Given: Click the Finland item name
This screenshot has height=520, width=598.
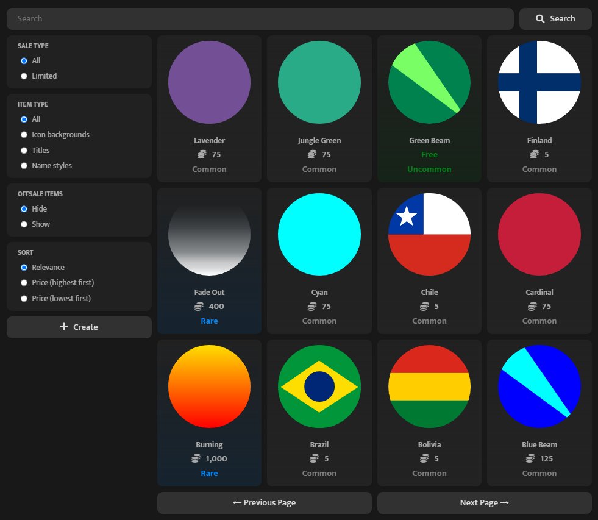Looking at the screenshot, I should [539, 140].
